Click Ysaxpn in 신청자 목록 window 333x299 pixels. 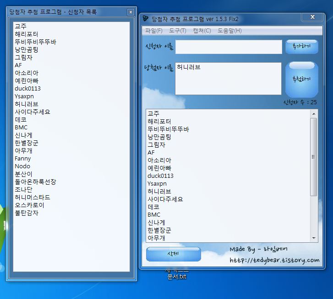point(24,96)
